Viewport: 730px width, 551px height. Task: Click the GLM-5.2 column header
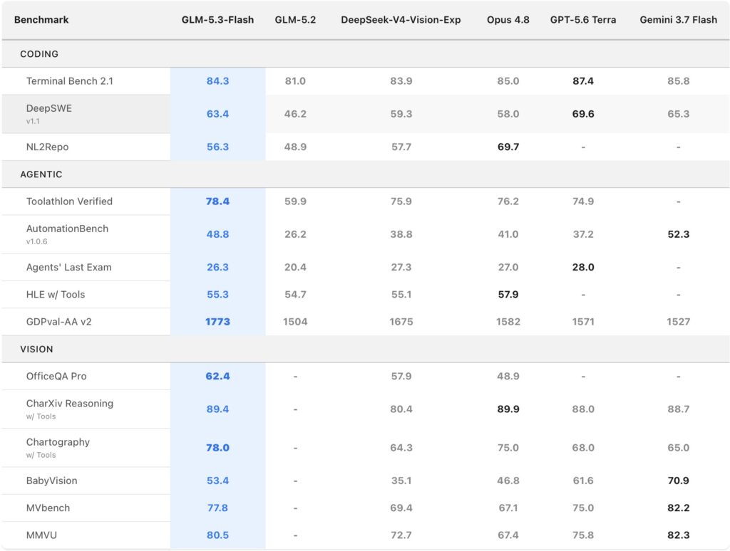coord(295,19)
